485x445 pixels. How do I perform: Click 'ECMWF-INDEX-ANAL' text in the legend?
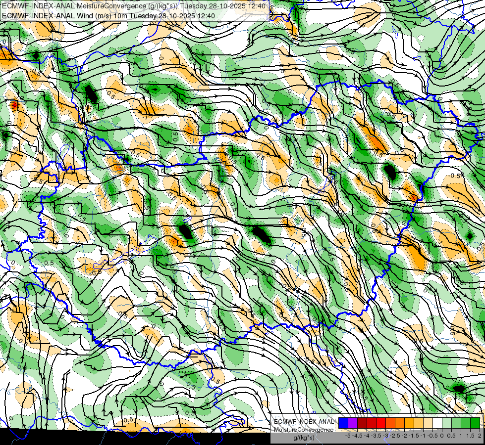pyautogui.click(x=304, y=422)
